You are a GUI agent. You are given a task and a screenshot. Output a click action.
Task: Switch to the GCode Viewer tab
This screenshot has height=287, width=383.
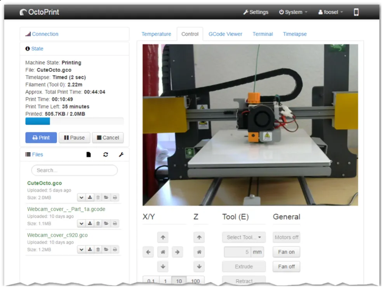(225, 34)
